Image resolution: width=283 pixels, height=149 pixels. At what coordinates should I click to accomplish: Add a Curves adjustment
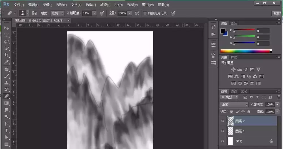tap(246, 70)
